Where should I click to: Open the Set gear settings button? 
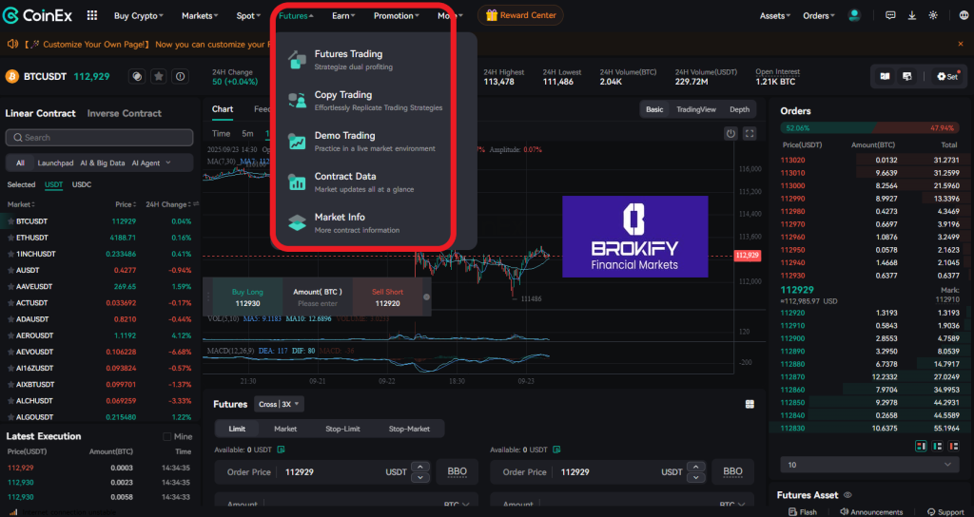(x=946, y=76)
